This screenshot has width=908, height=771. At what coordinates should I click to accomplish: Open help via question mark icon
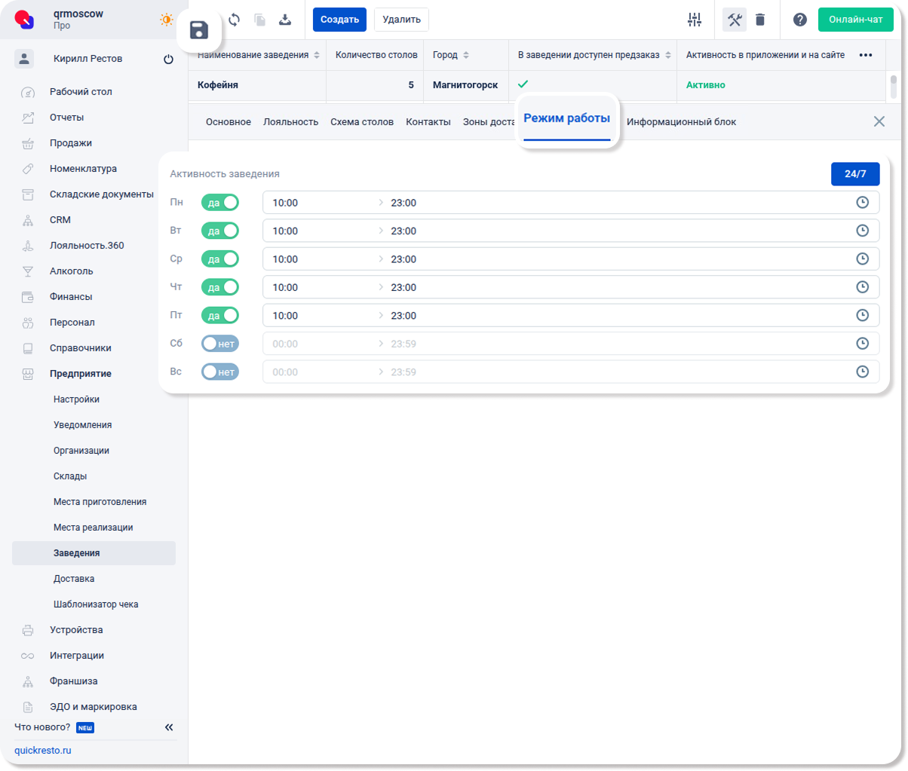point(799,20)
